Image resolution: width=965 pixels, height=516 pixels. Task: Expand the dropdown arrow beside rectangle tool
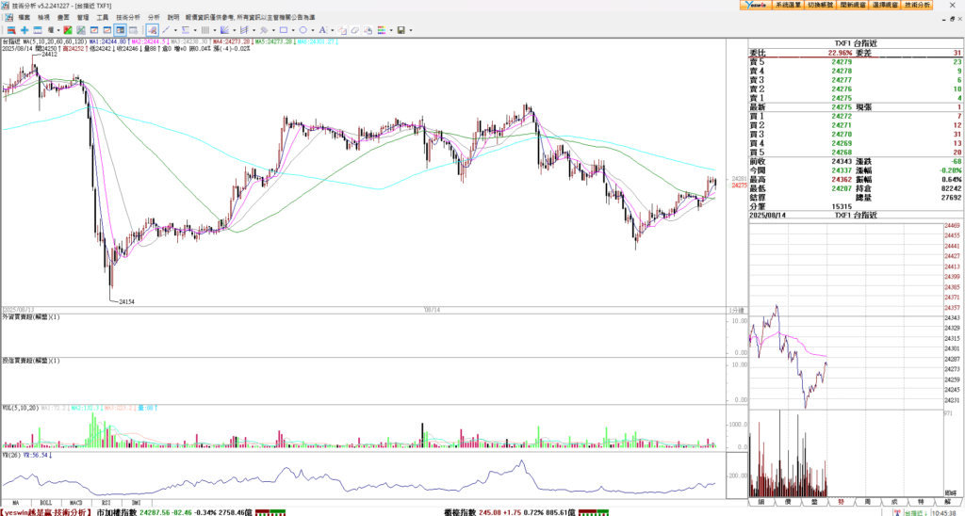tap(293, 30)
